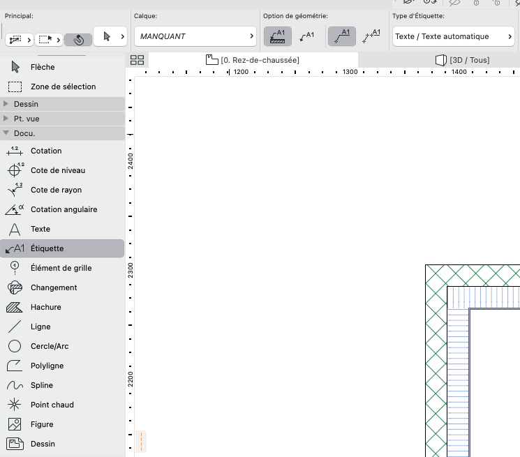Select the Hachure fill tool

click(62, 307)
